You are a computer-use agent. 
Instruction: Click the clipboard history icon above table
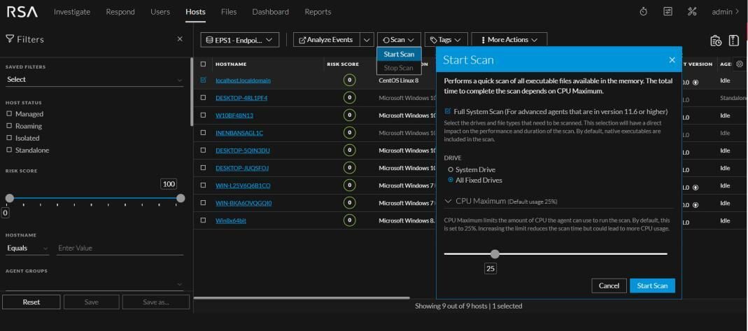[x=716, y=41]
